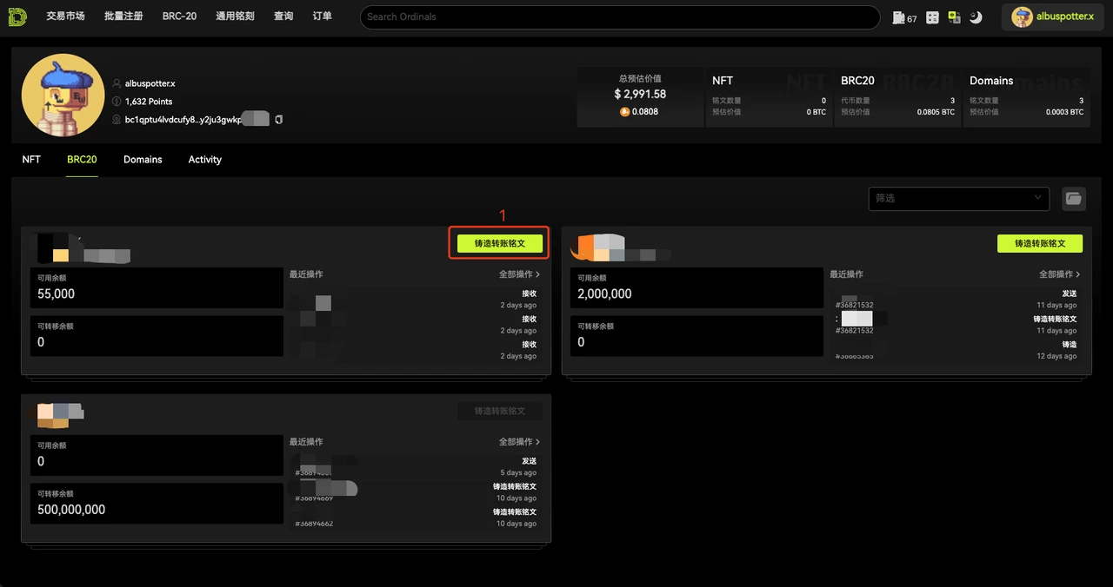1113x587 pixels.
Task: Switch to the Domains tab
Action: pos(143,160)
